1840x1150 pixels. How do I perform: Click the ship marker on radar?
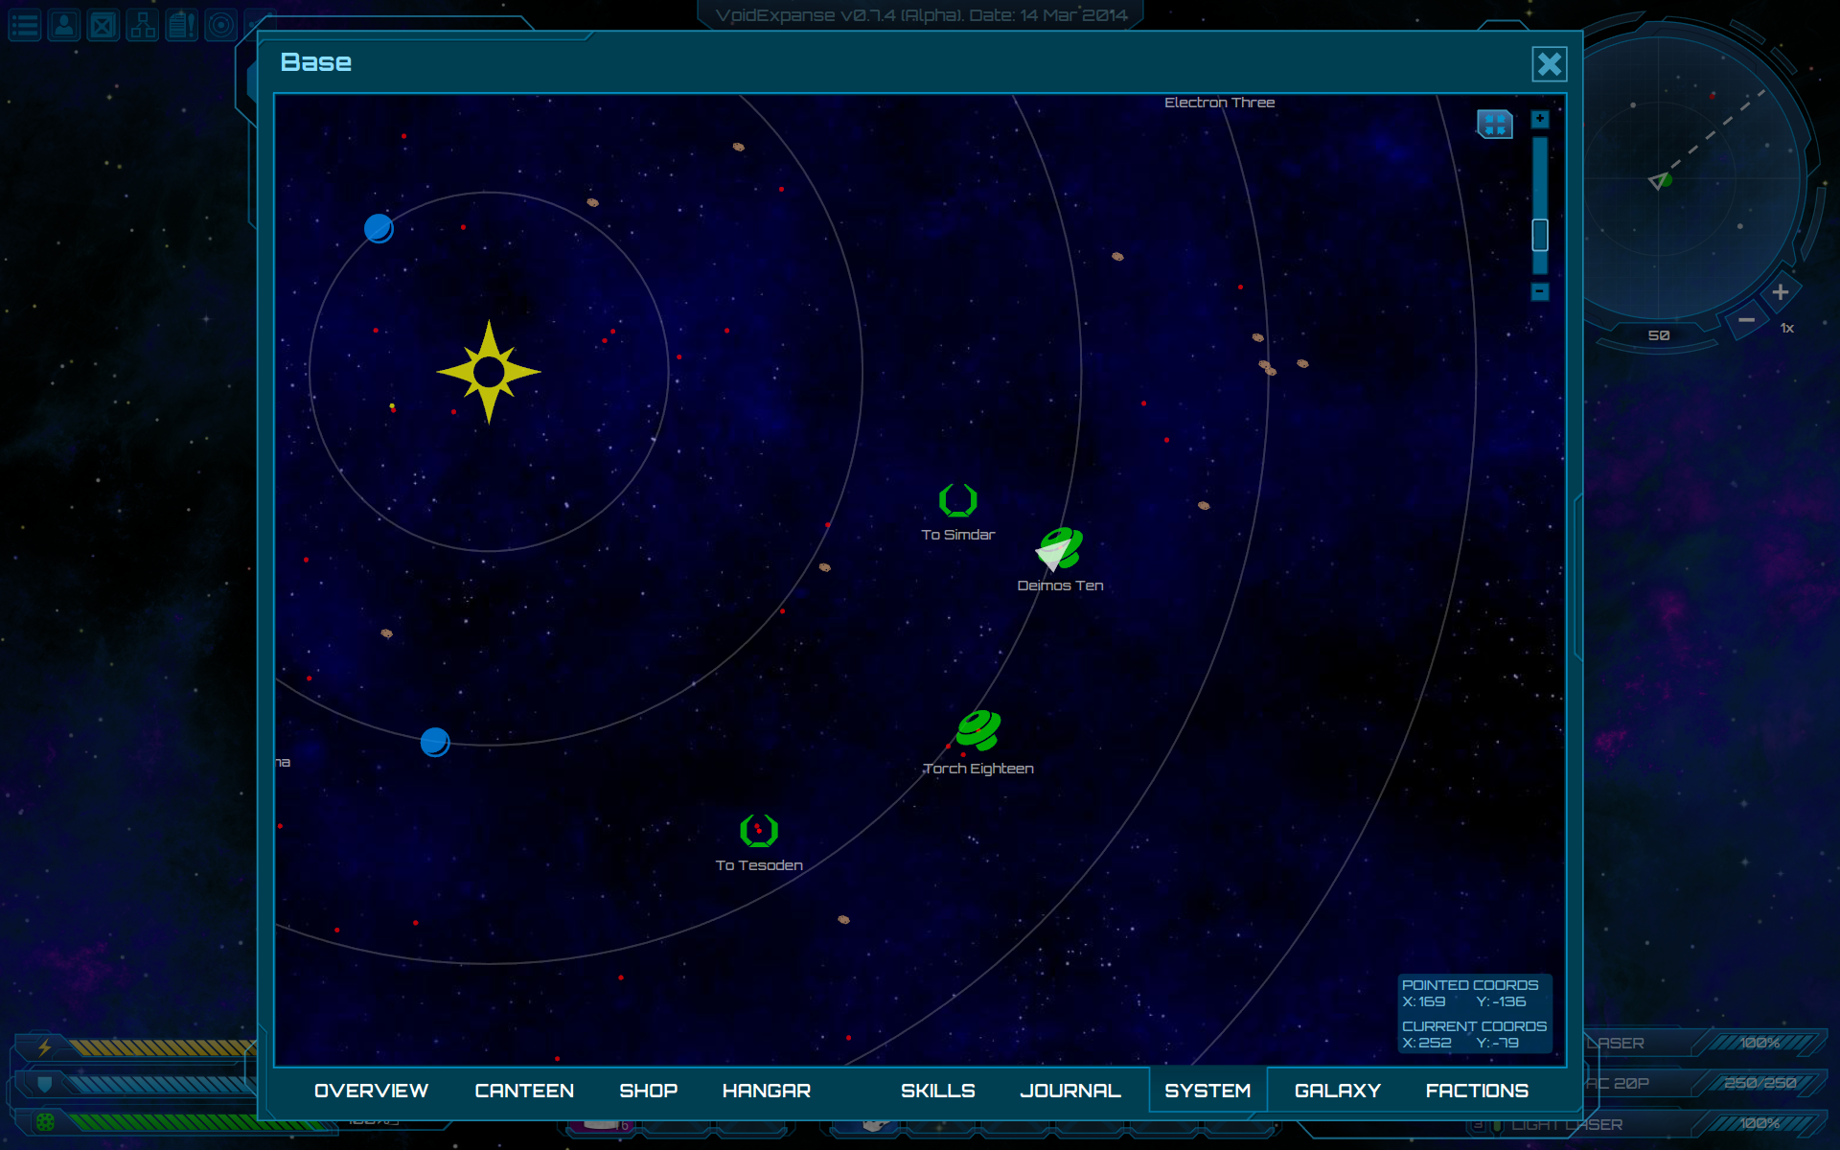[x=1660, y=180]
